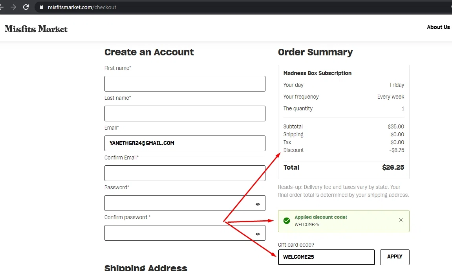
Task: Click the Discount value -$8.75
Action: click(396, 150)
